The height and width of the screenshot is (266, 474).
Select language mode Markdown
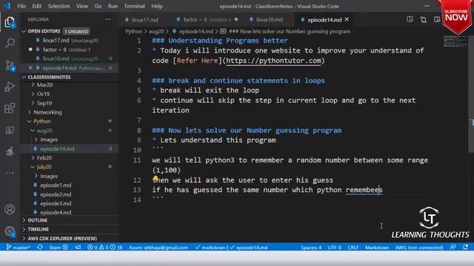(377, 248)
